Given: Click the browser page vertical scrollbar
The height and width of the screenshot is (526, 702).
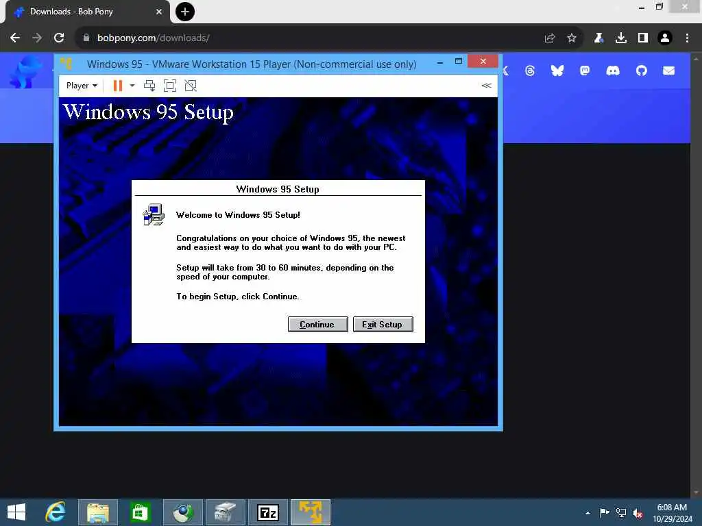Looking at the screenshot, I should (x=696, y=274).
